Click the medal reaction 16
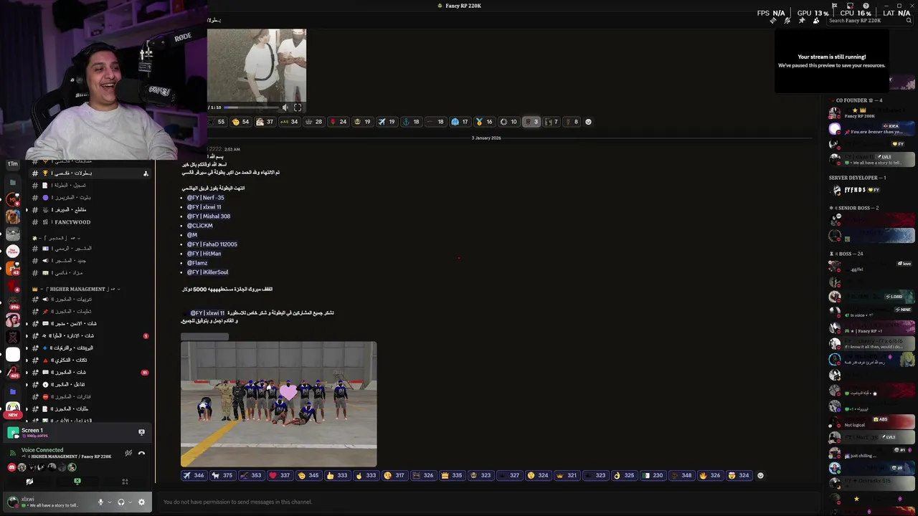 [484, 122]
